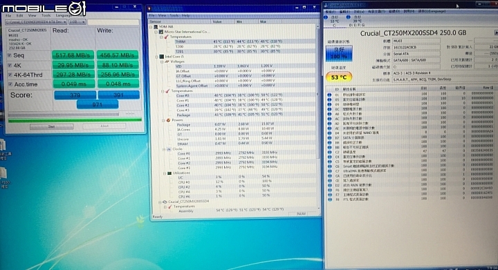The height and width of the screenshot is (270, 498).
Task: Click the blue status circle for attribute 05
Action: coord(329,99)
